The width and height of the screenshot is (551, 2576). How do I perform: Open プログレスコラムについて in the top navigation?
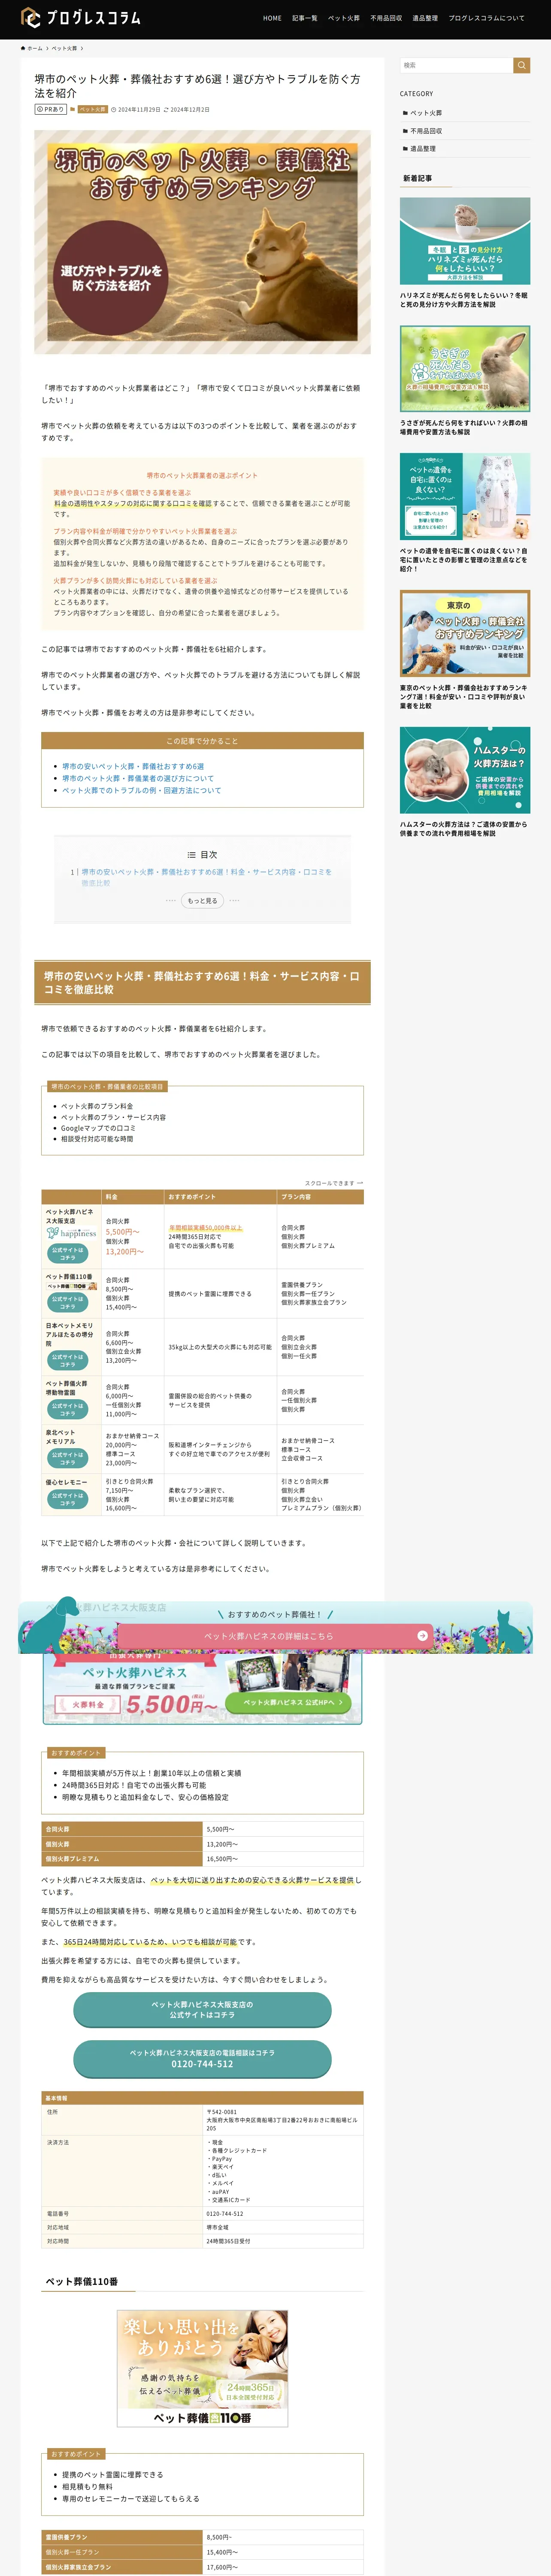486,18
